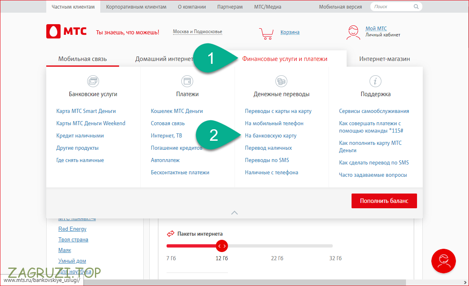The height and width of the screenshot is (286, 469).
Task: Click the Корзина link
Action: [290, 32]
